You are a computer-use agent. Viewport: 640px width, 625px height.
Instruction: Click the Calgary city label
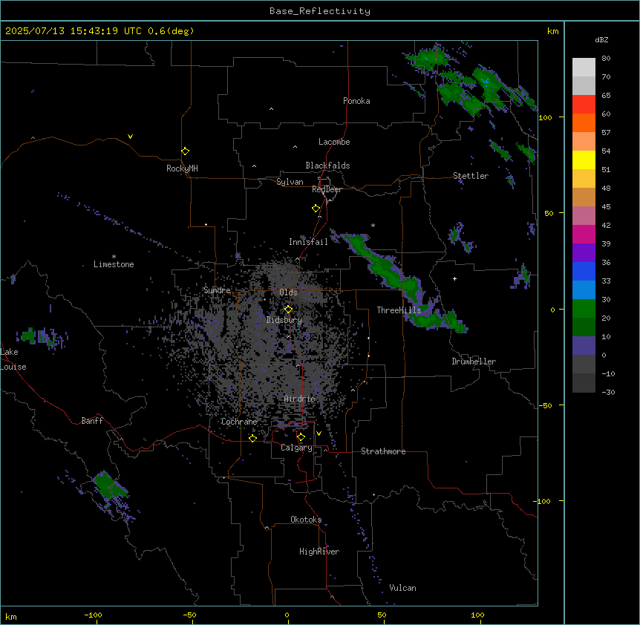[x=296, y=448]
